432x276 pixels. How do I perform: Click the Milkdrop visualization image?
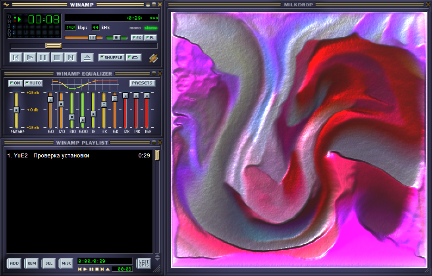[x=299, y=140]
